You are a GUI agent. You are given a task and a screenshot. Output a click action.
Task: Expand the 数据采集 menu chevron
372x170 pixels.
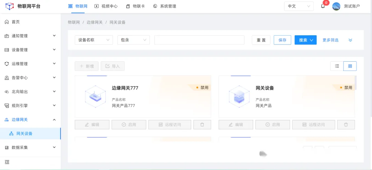[54, 147]
